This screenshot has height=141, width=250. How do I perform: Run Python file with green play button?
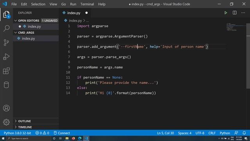(226, 13)
